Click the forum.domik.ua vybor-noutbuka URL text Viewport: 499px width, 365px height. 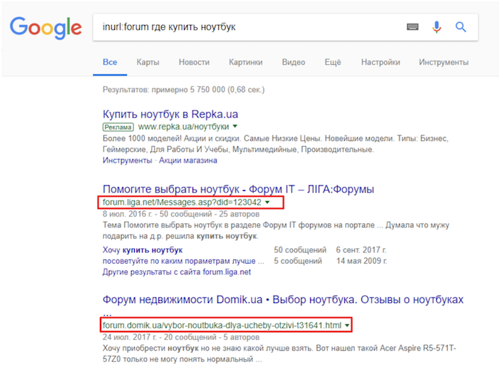[x=222, y=325]
